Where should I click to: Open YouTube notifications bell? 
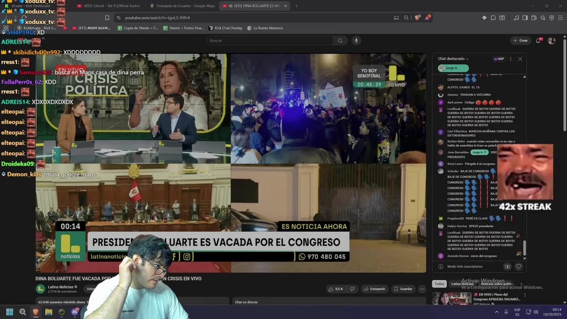pos(538,40)
